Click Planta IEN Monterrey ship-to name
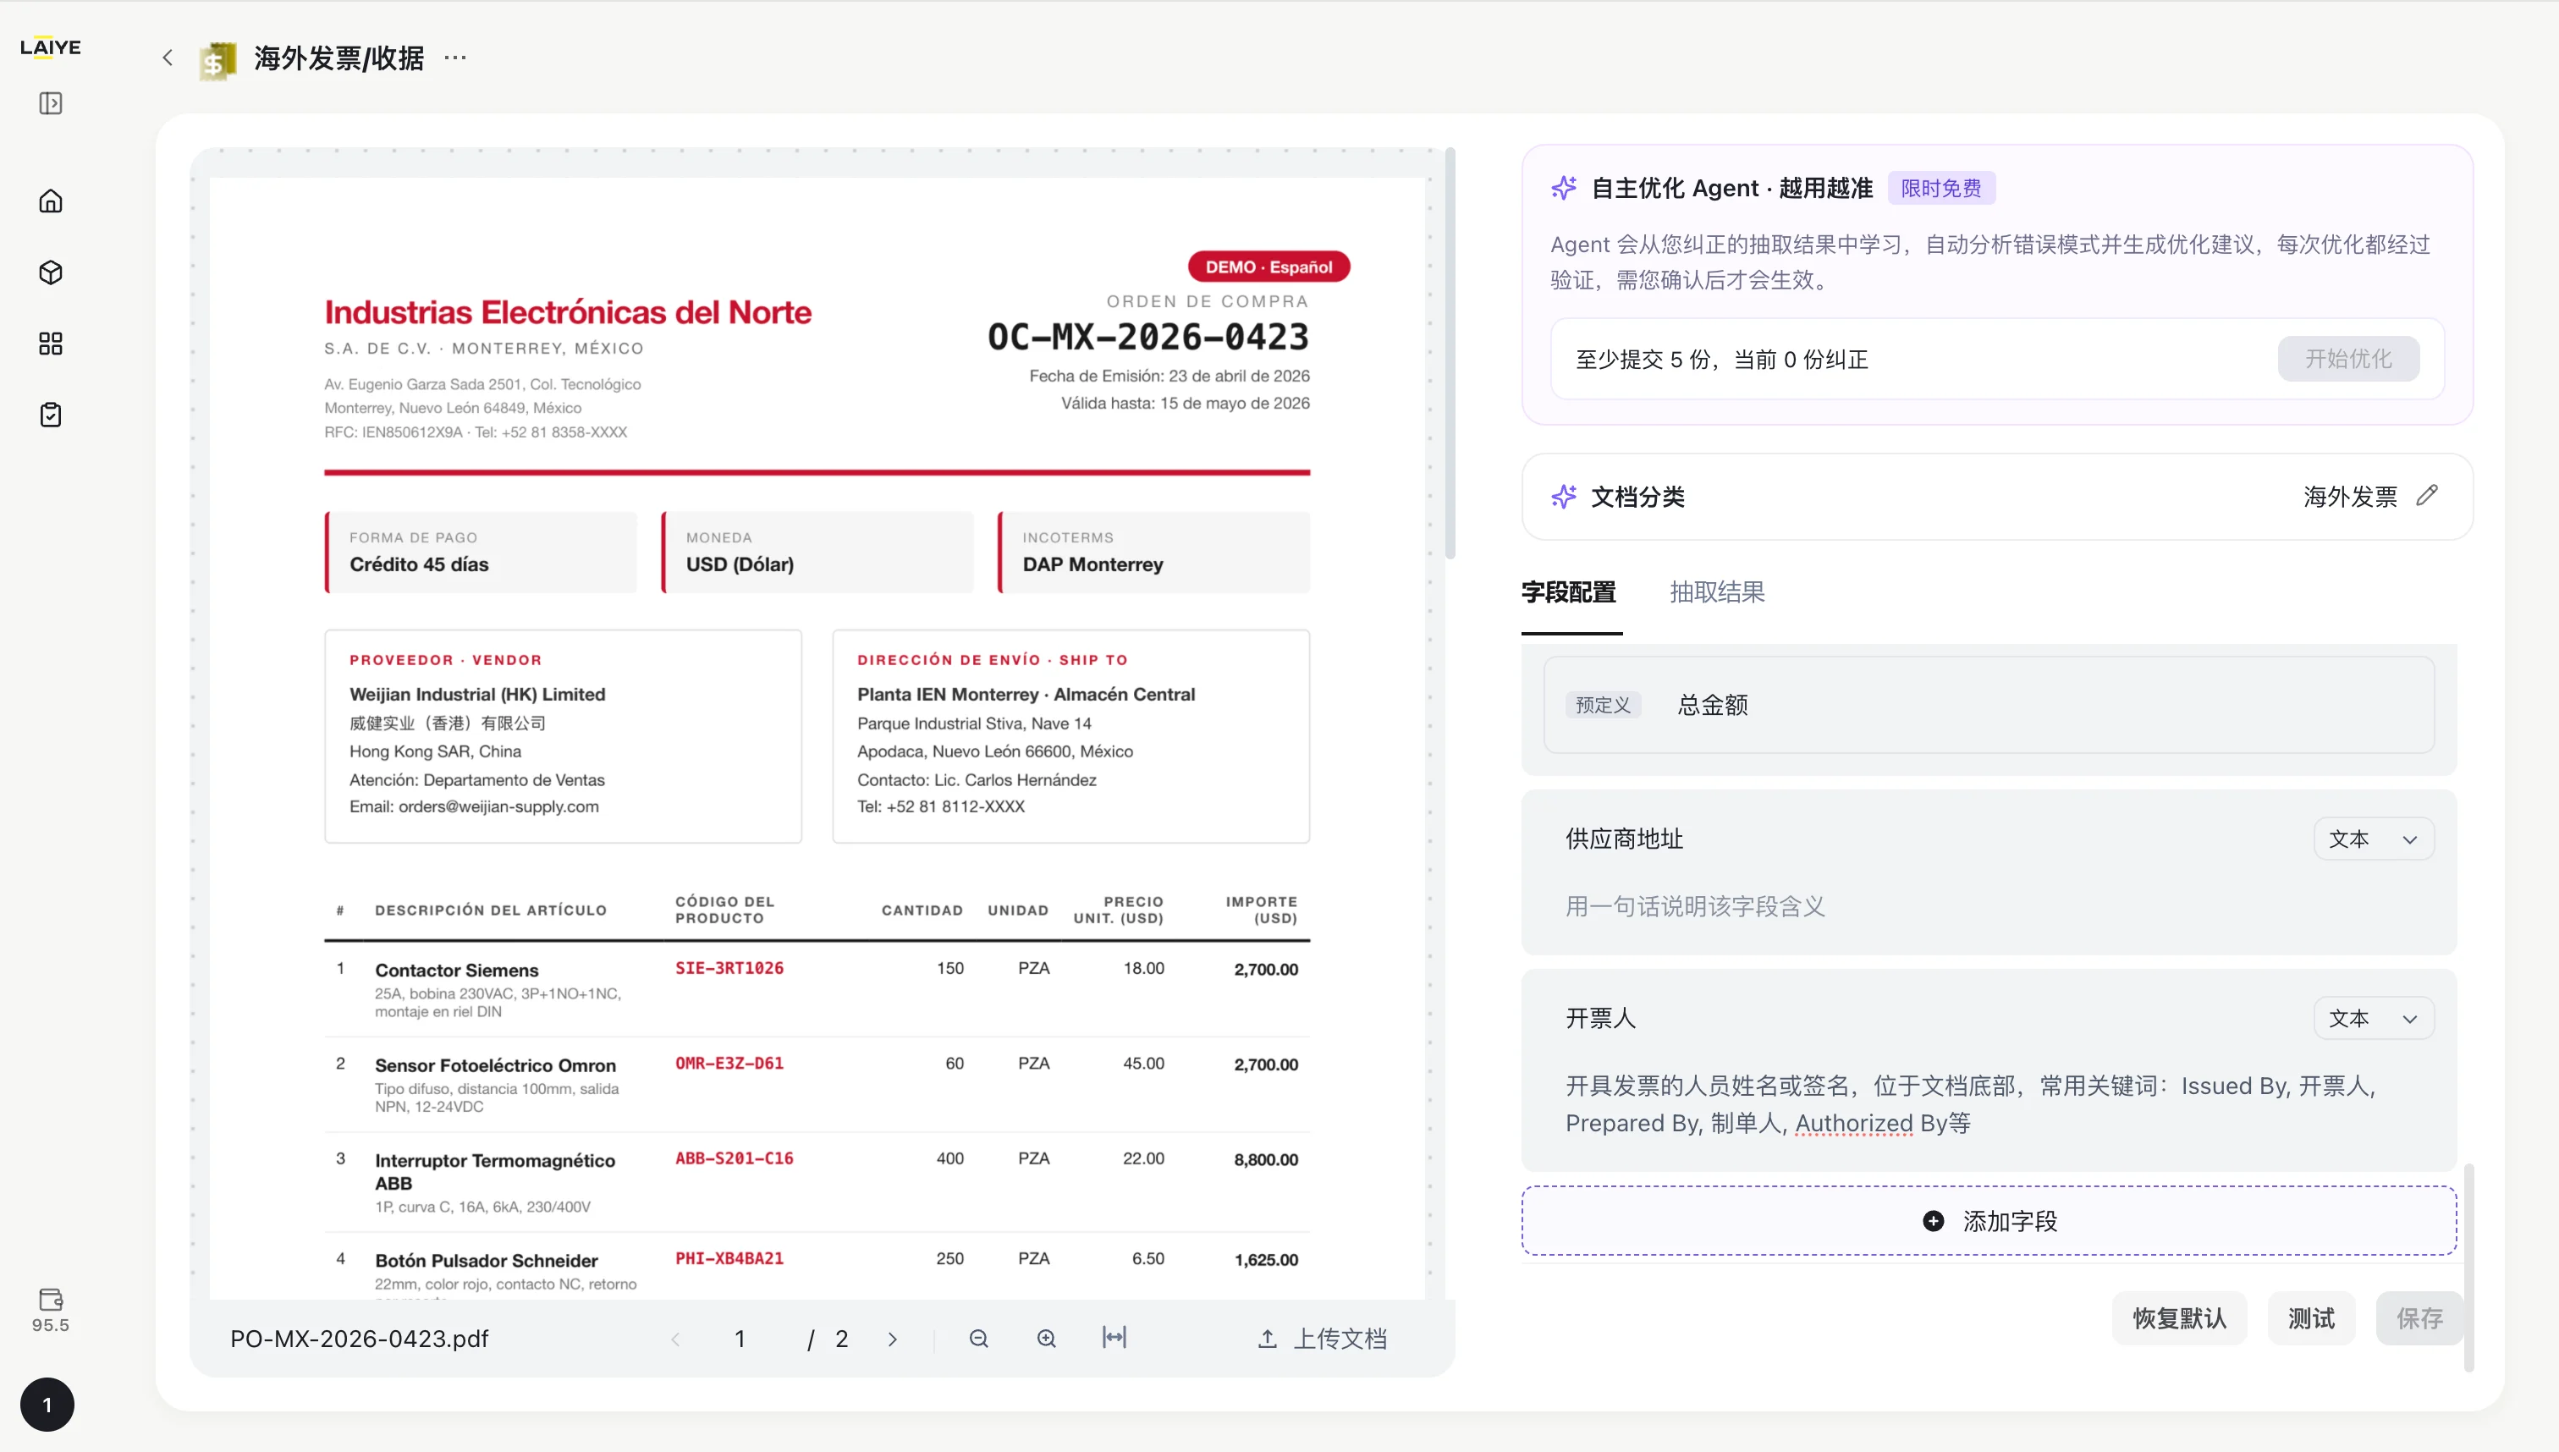 1025,694
